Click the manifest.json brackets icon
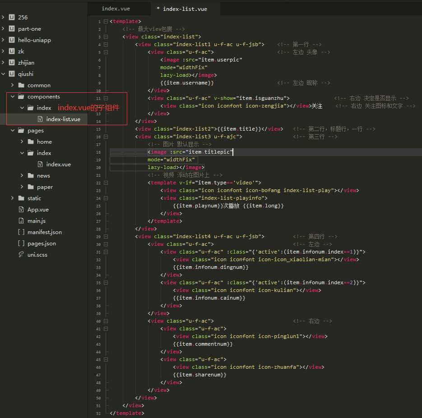422x418 pixels. [21, 232]
